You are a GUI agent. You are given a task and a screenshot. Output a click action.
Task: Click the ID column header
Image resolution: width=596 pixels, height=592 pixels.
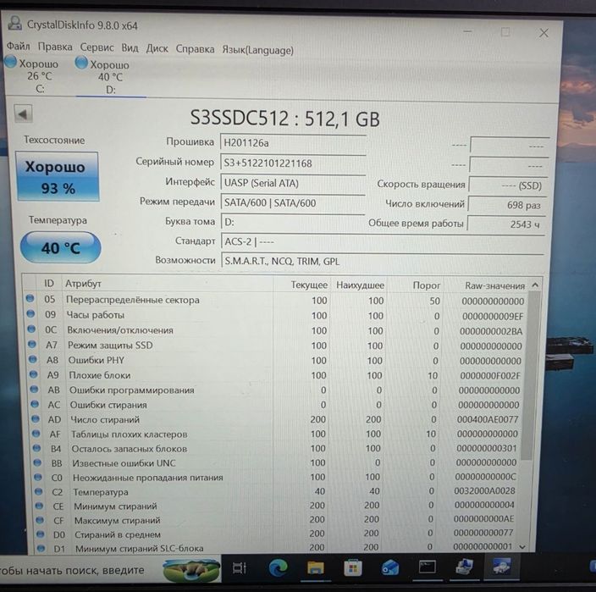click(x=49, y=283)
